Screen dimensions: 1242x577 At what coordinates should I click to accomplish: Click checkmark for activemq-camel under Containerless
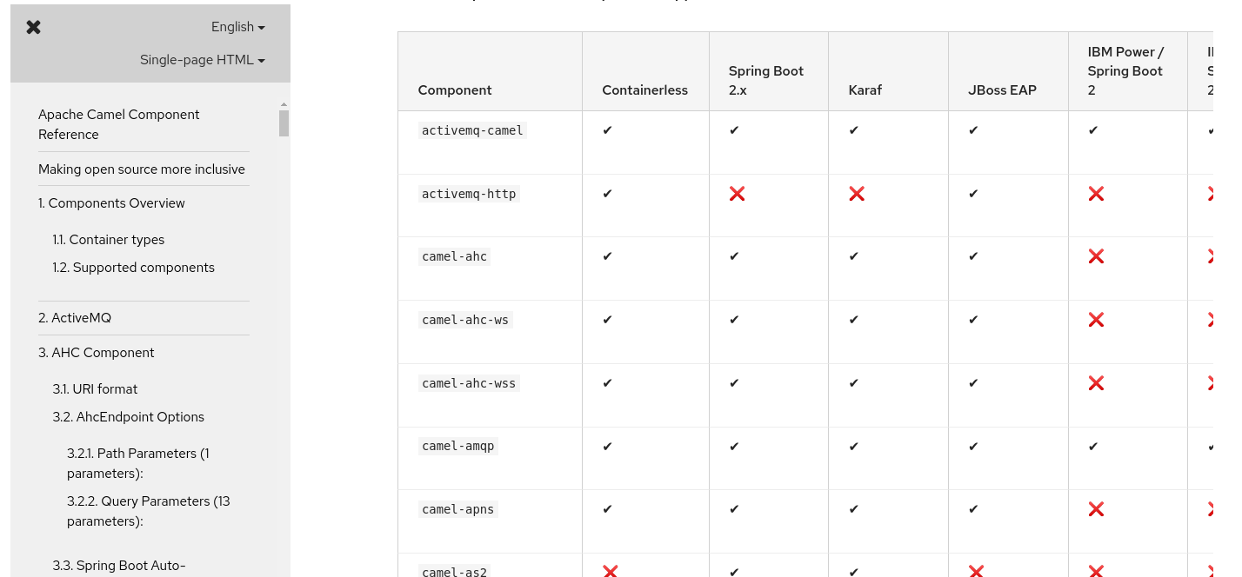pos(607,130)
